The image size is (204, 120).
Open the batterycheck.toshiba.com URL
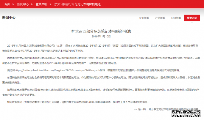coord(57,70)
